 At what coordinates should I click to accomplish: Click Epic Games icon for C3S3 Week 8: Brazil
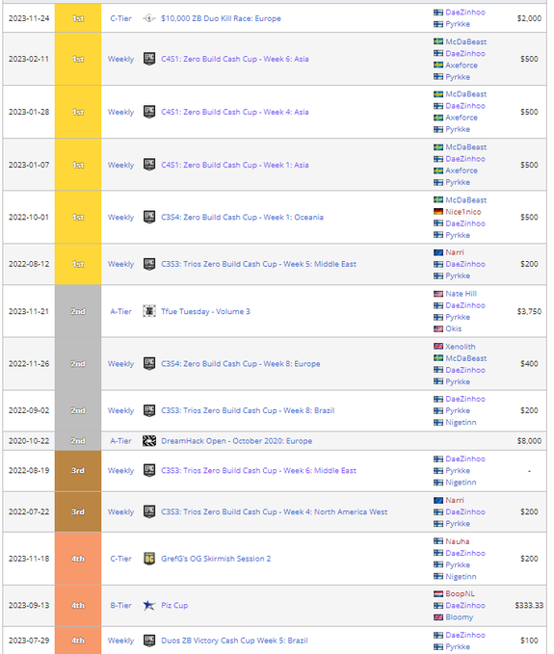click(x=149, y=410)
